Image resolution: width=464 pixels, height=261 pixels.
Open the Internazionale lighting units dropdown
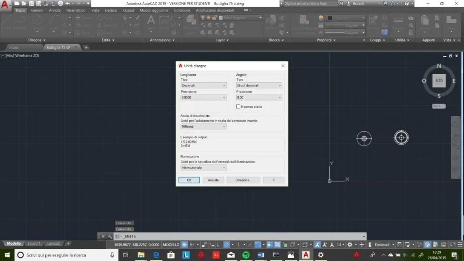203,167
